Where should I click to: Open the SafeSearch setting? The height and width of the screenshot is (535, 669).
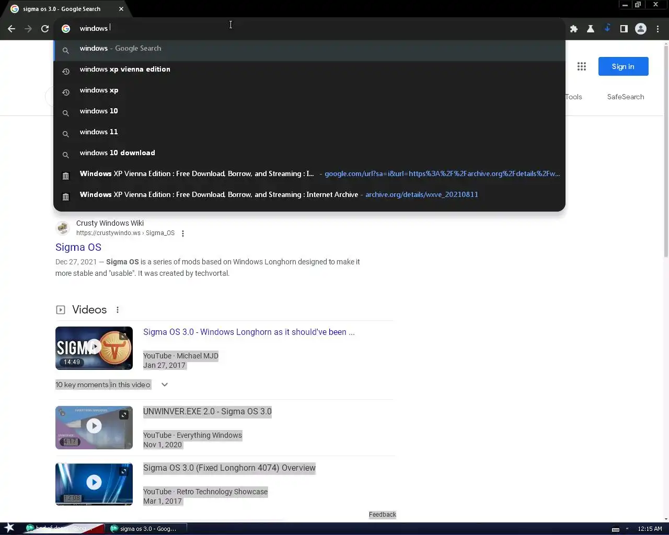tap(626, 97)
